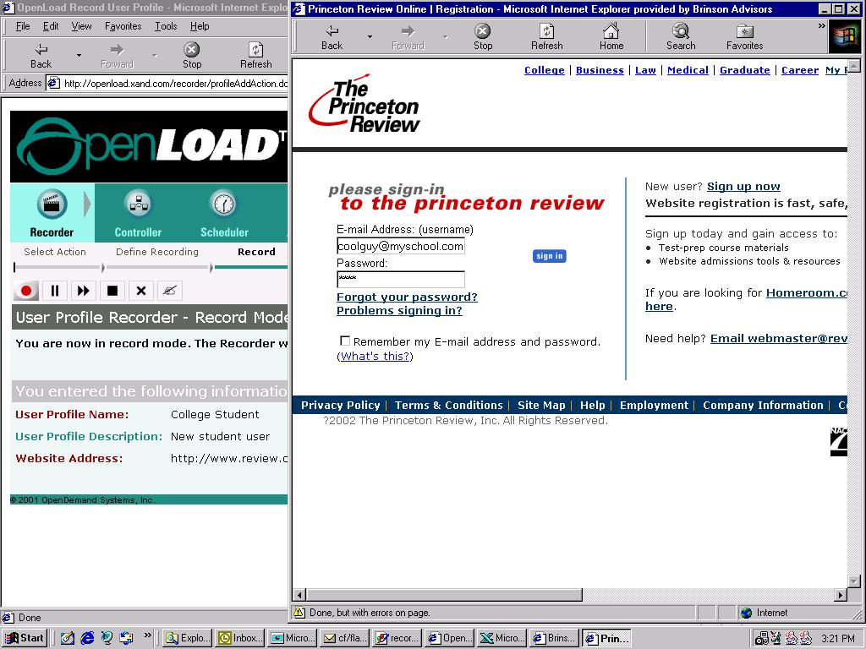Screen dimensions: 866x649
Task: Click the fast-forward recorder control
Action: pyautogui.click(x=84, y=291)
